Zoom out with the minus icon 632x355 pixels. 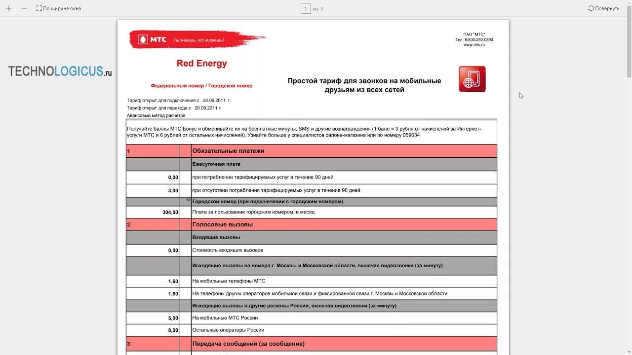point(24,8)
